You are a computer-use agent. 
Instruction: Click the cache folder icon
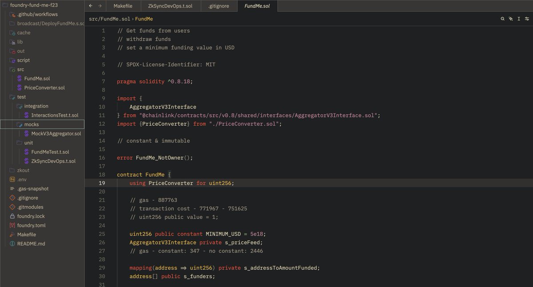12,33
